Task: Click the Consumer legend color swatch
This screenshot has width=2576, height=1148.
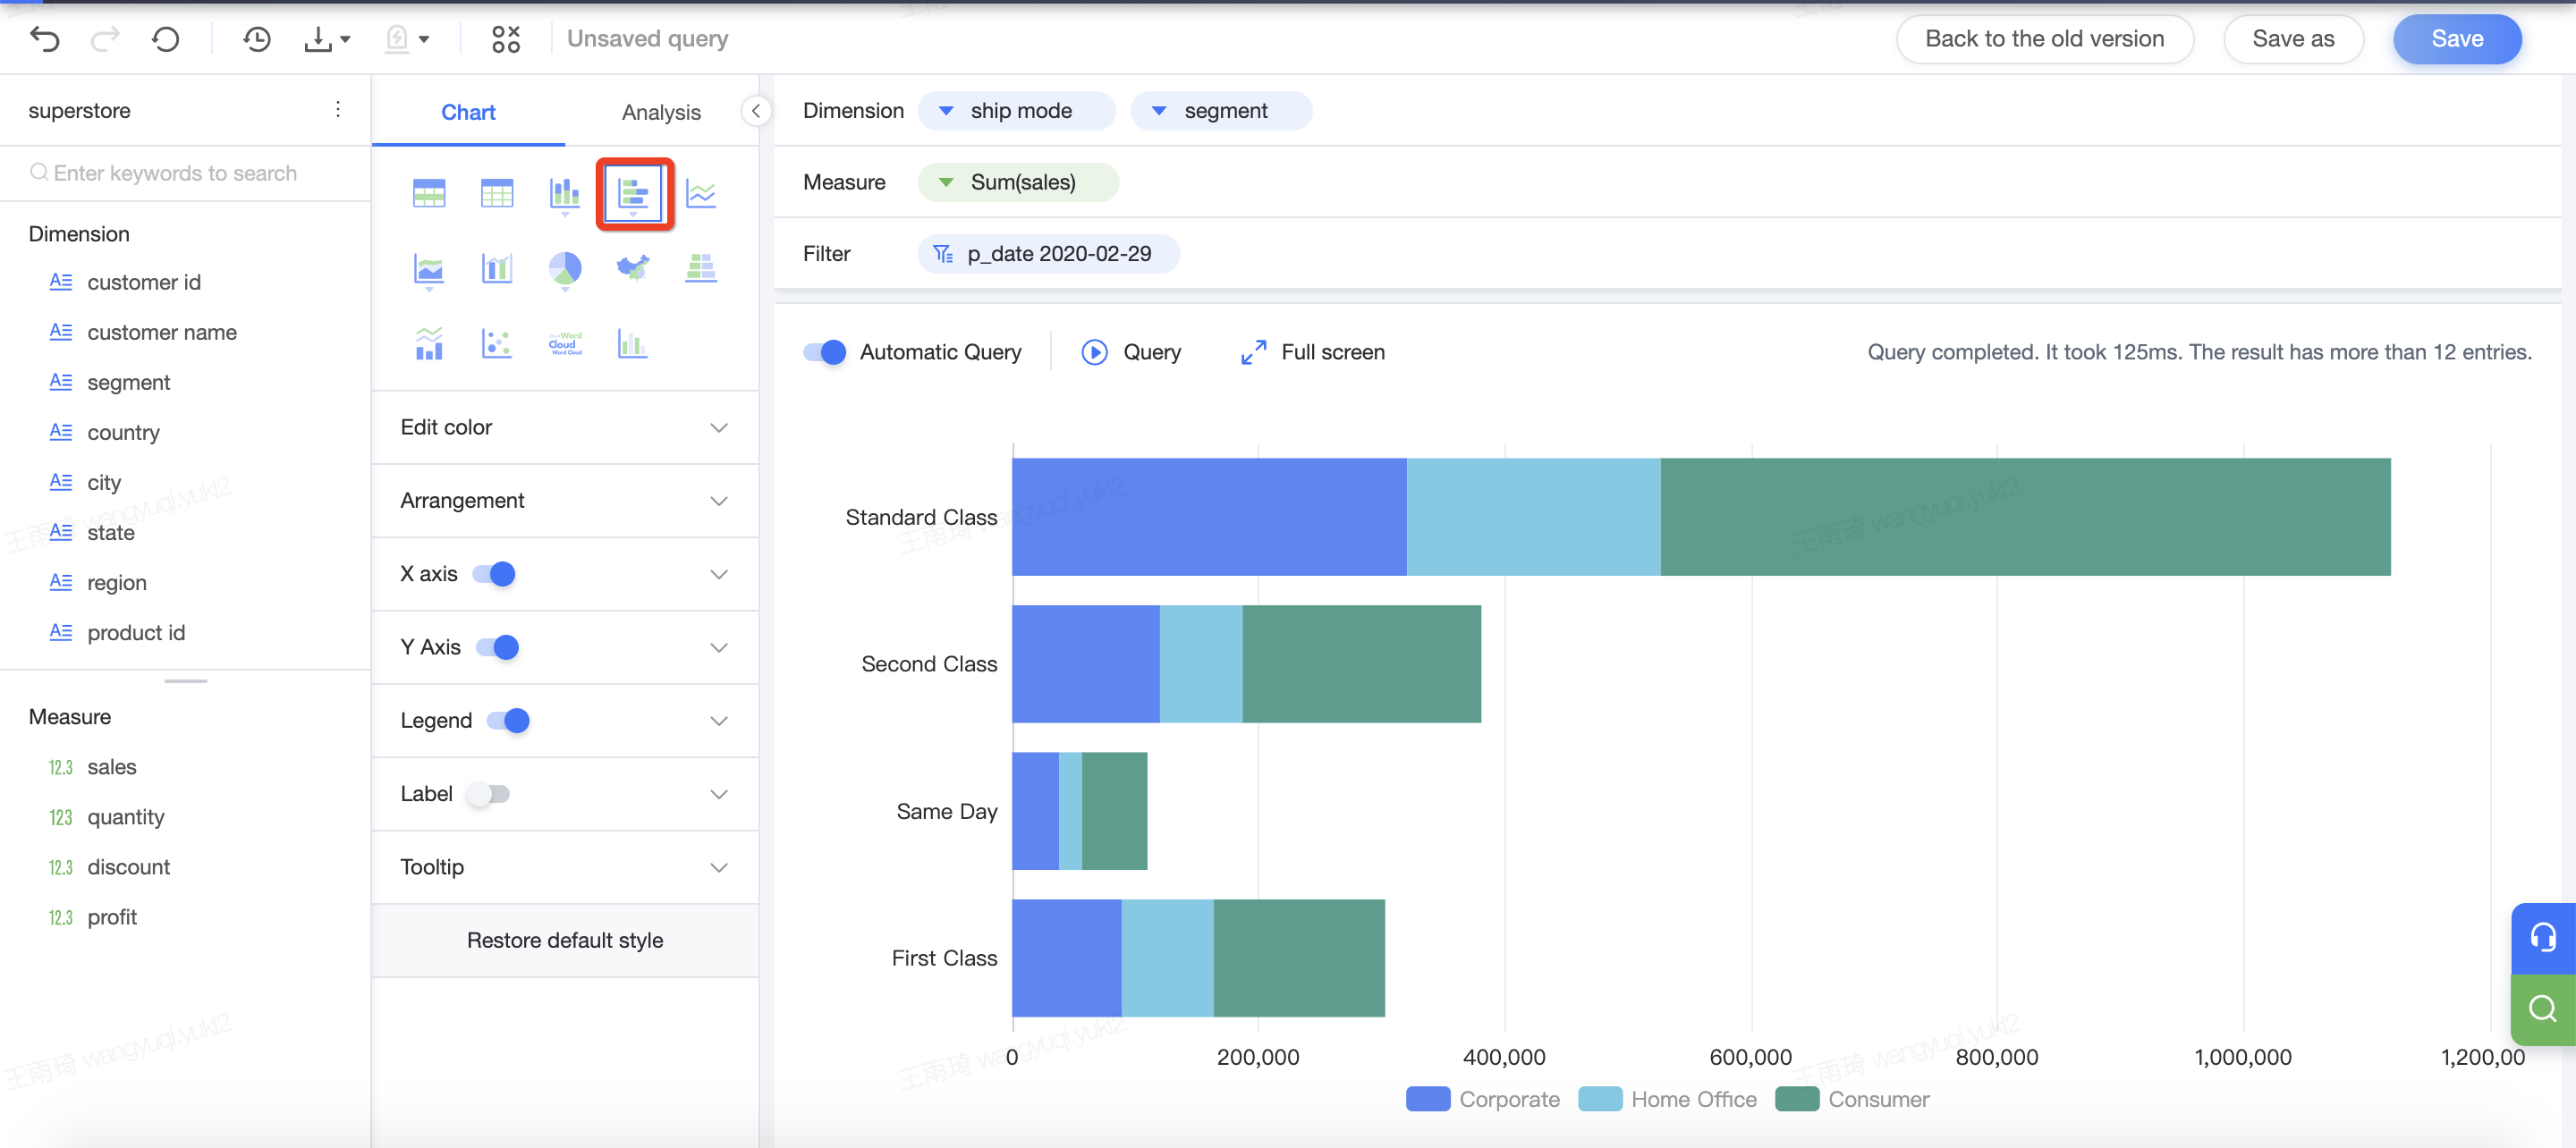Action: point(1797,1099)
